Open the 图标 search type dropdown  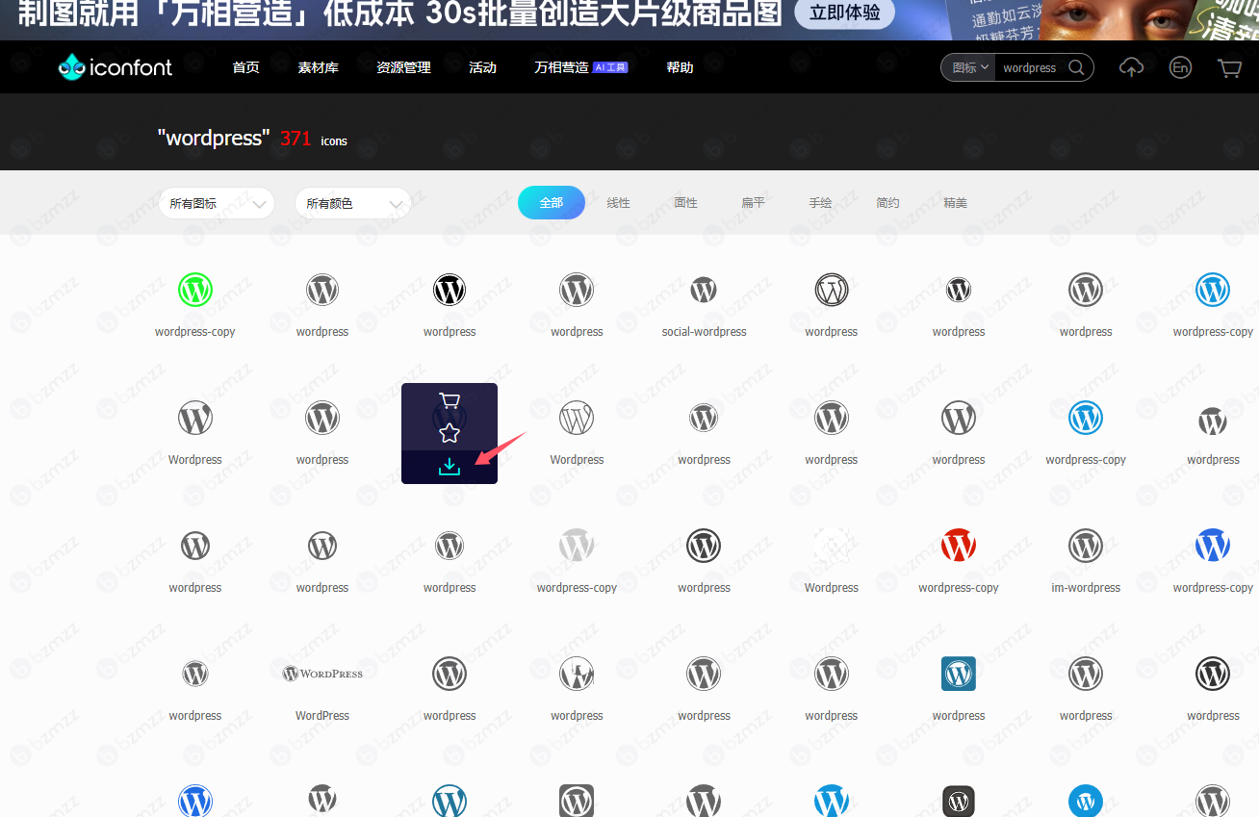point(970,67)
